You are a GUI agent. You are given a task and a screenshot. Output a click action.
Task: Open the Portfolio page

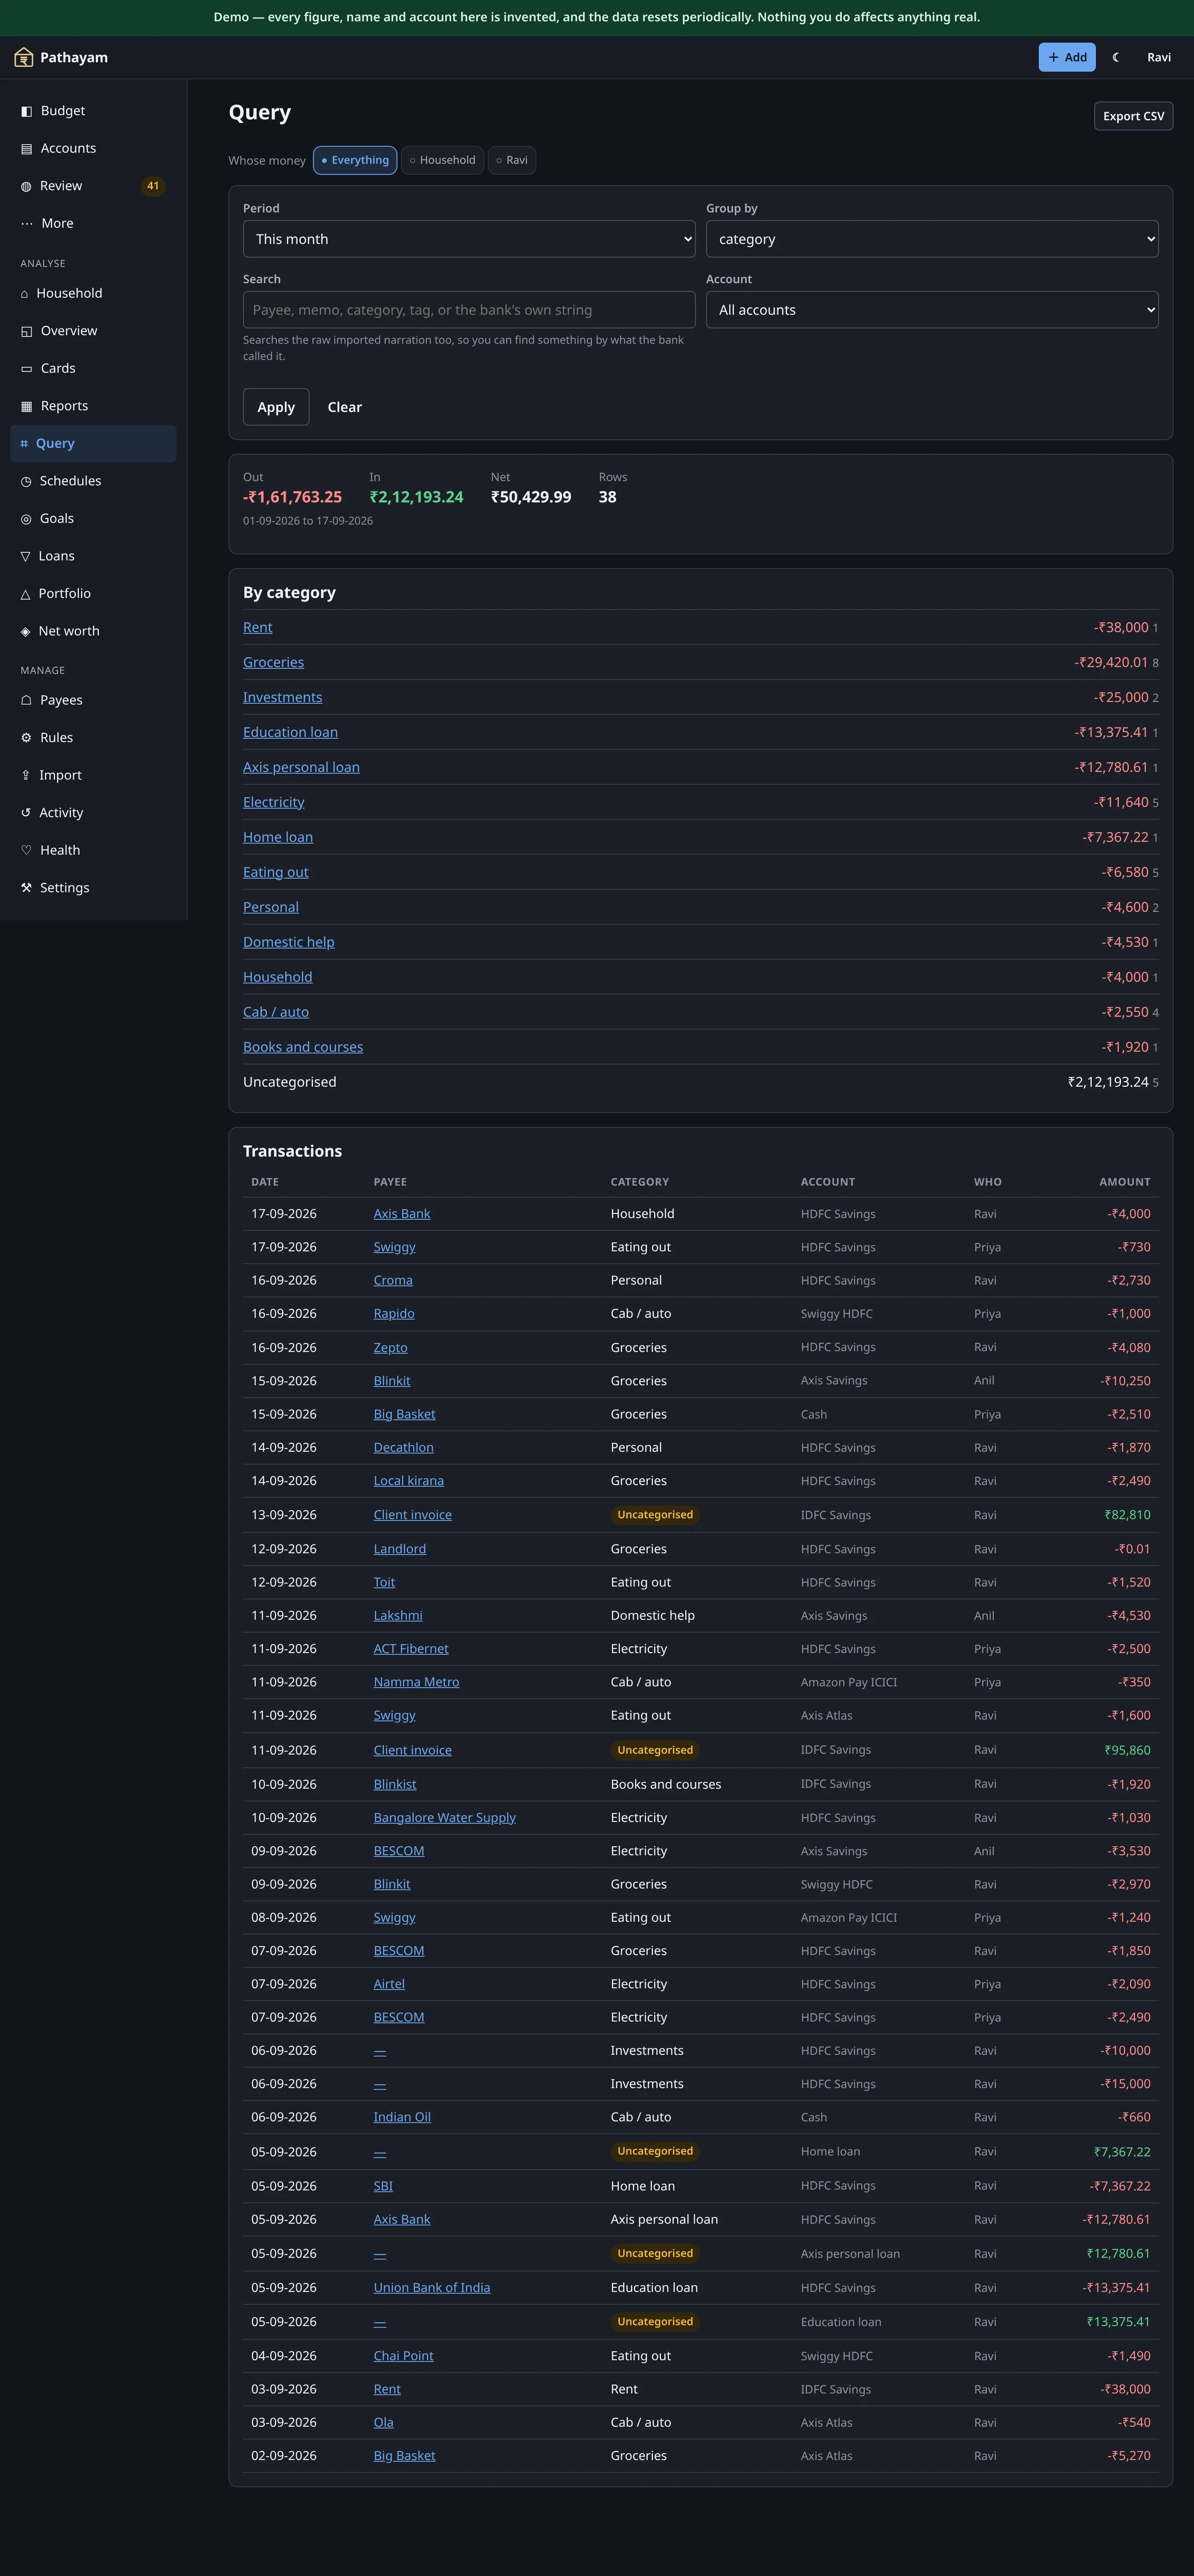[93, 593]
